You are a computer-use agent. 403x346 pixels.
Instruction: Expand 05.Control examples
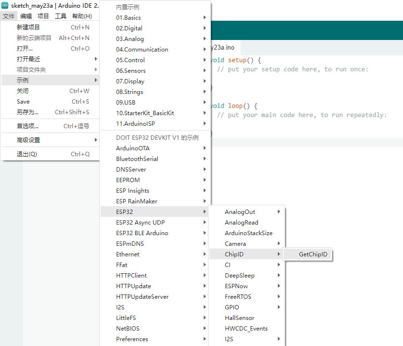click(x=155, y=60)
